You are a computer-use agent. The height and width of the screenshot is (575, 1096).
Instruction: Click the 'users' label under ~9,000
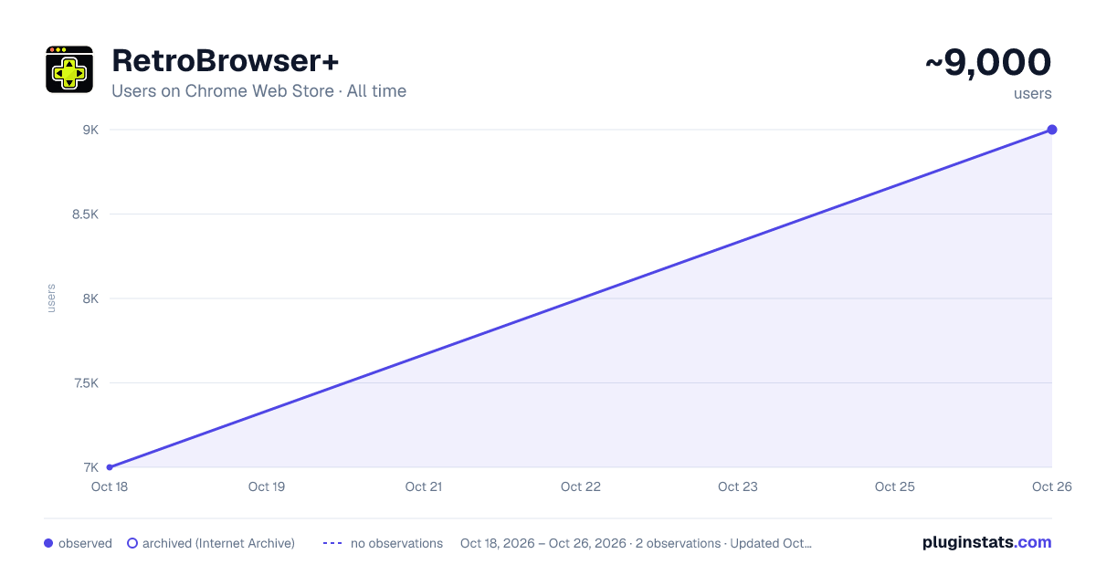point(1033,94)
